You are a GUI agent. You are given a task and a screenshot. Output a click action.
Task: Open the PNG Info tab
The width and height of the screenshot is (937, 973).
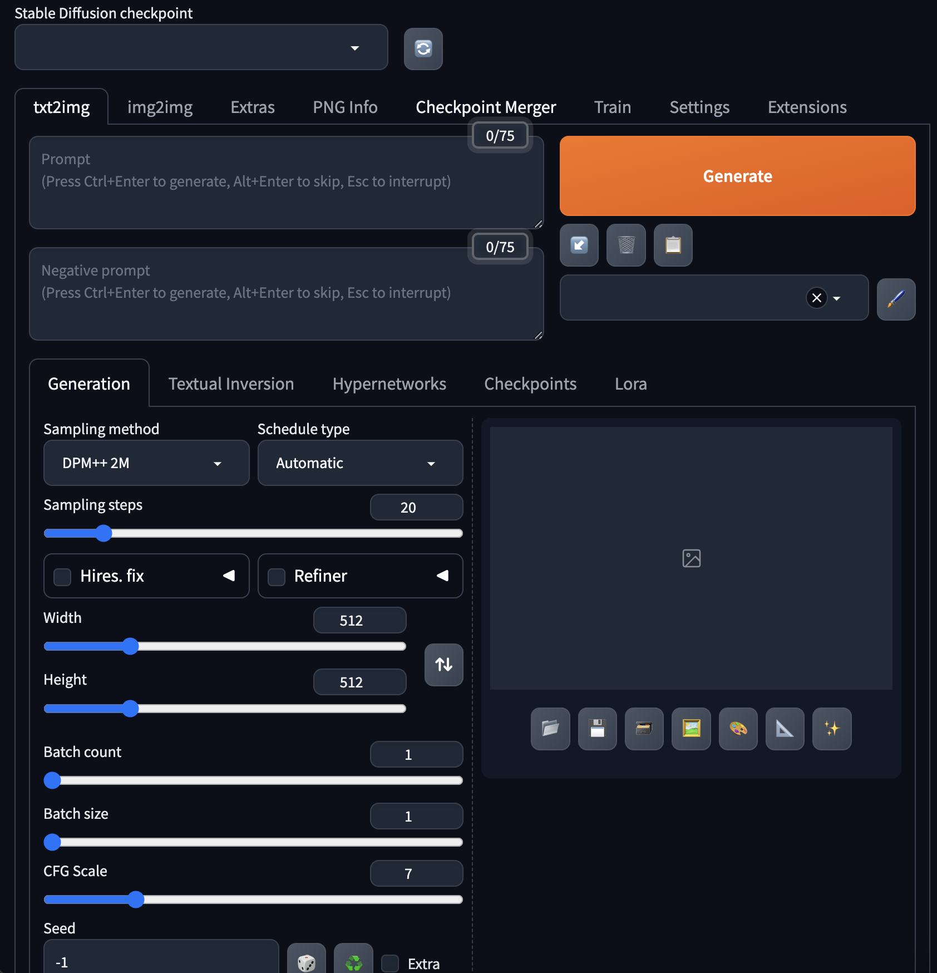345,107
